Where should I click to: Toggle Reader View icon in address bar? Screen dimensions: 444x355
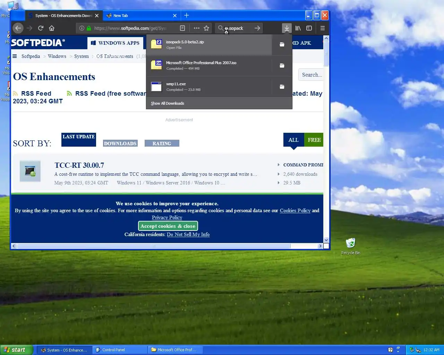click(182, 28)
